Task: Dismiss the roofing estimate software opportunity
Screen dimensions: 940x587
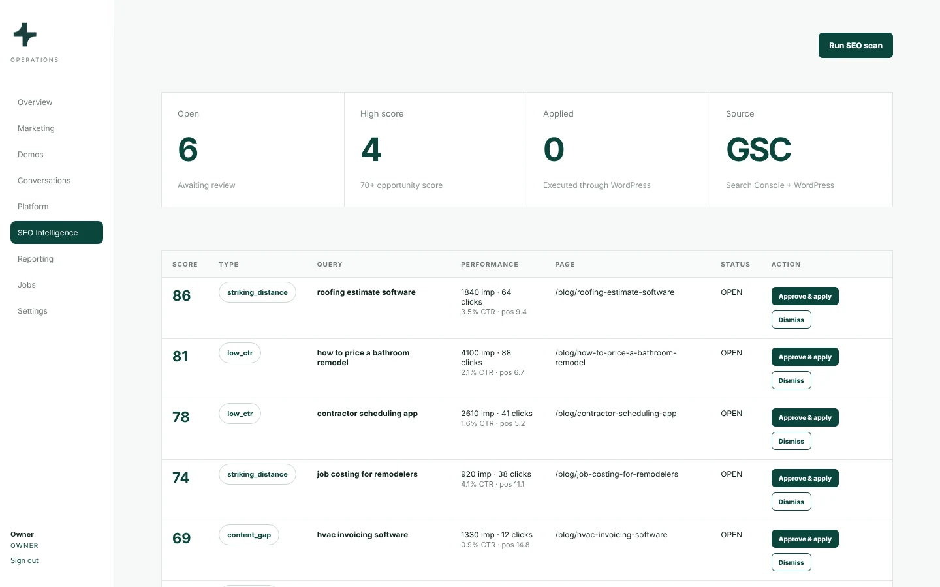Action: click(x=791, y=320)
